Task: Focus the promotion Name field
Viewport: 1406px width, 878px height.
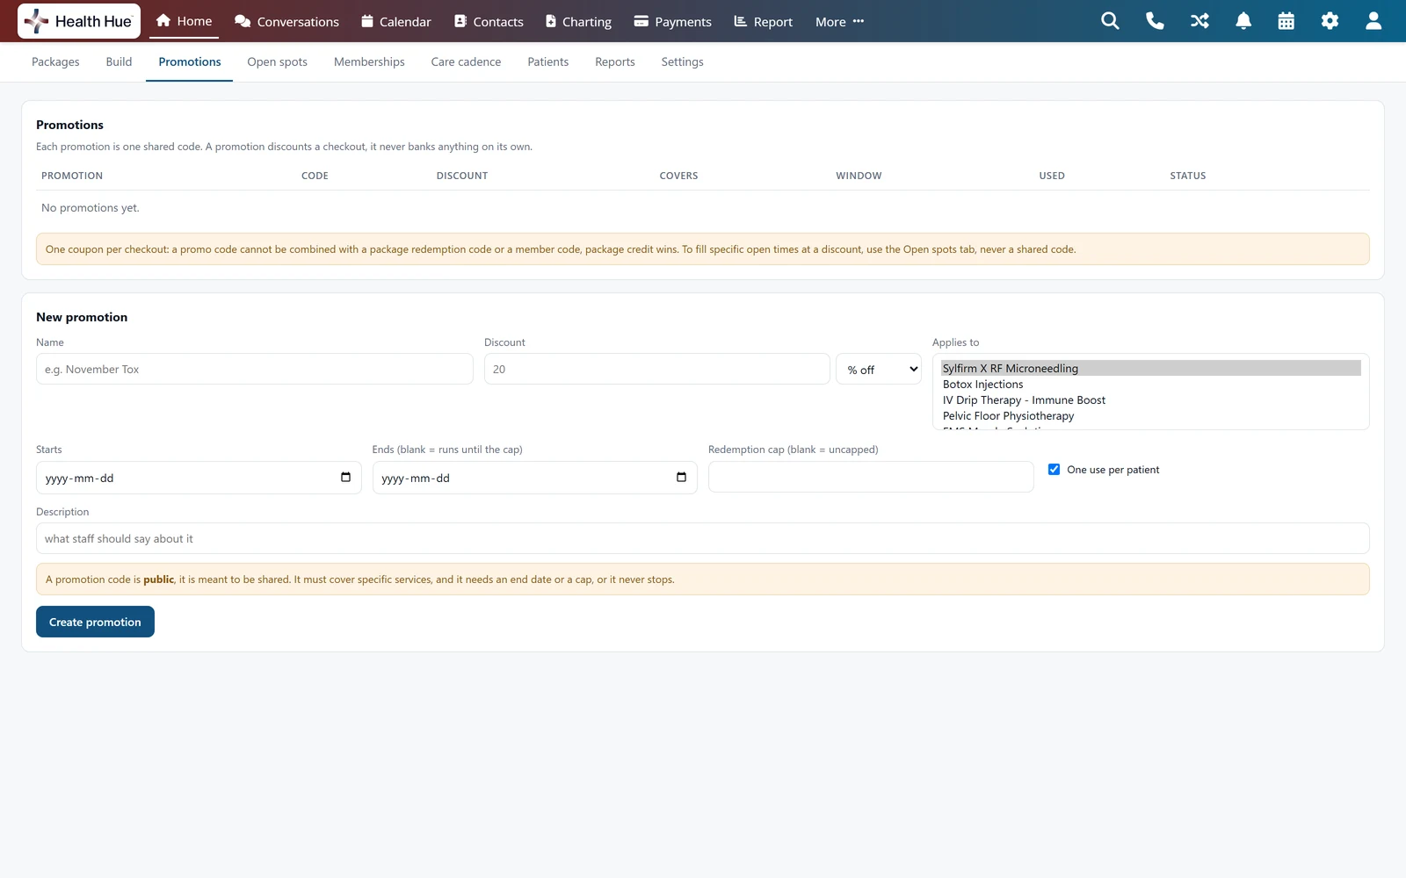Action: 255,369
